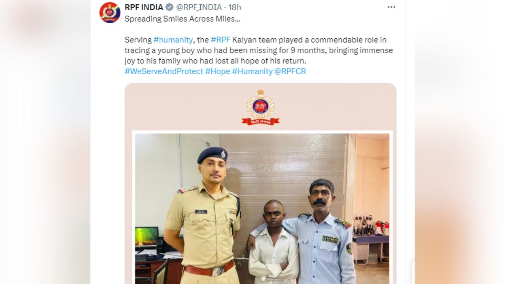Click the 'Spreading Smiles Across Miles...' text
Viewport: 505px width, 284px height.
tap(183, 19)
